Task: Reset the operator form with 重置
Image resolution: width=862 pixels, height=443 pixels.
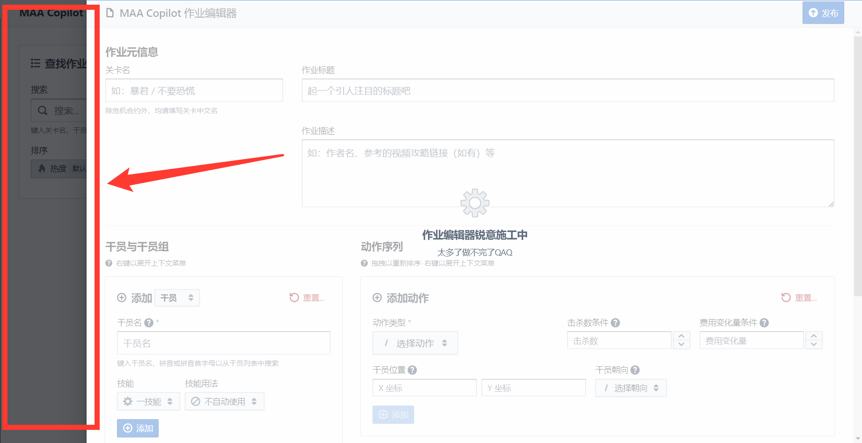Action: pos(307,298)
